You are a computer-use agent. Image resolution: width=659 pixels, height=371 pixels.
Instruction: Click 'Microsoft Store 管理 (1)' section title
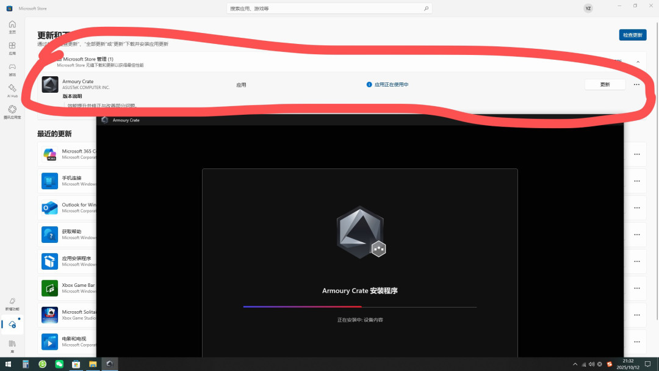(88, 59)
